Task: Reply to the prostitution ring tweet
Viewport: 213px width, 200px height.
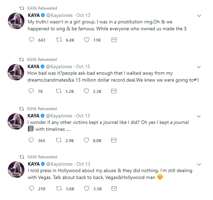Action: pos(31,40)
